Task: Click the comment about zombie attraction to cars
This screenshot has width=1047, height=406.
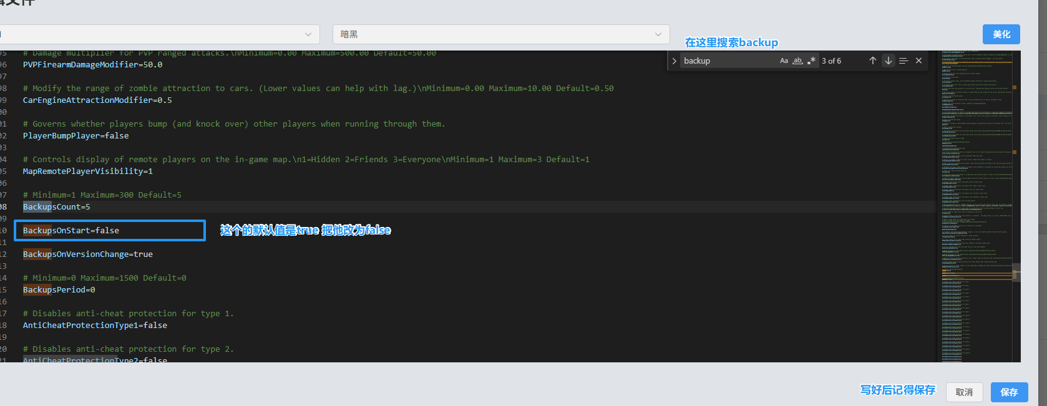Action: click(318, 88)
